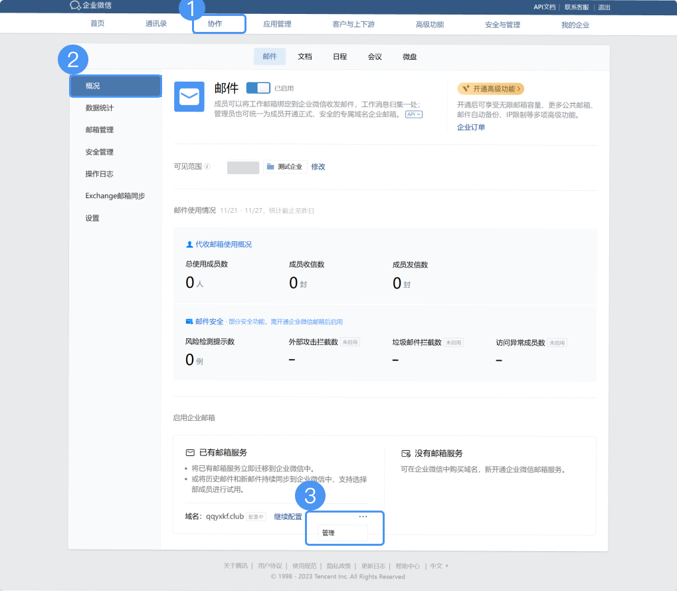Viewport: 677px width, 591px height.
Task: Select 管理 from the popup menu
Action: coord(328,533)
